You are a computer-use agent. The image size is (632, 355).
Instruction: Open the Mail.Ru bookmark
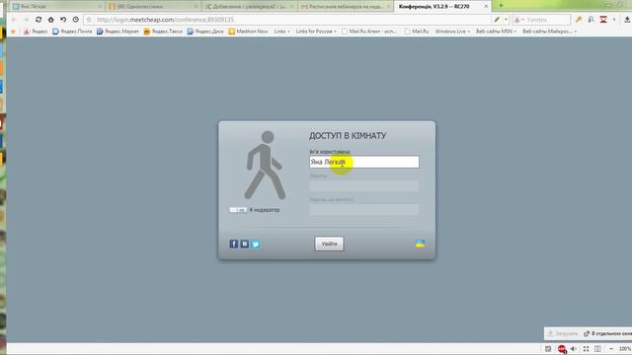417,31
